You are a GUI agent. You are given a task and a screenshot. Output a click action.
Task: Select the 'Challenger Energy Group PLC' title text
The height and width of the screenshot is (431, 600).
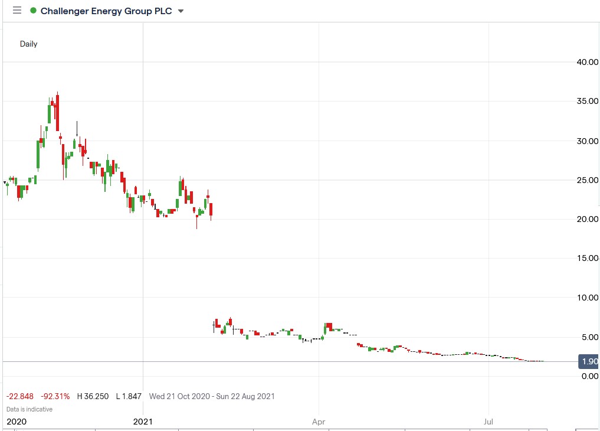click(106, 11)
